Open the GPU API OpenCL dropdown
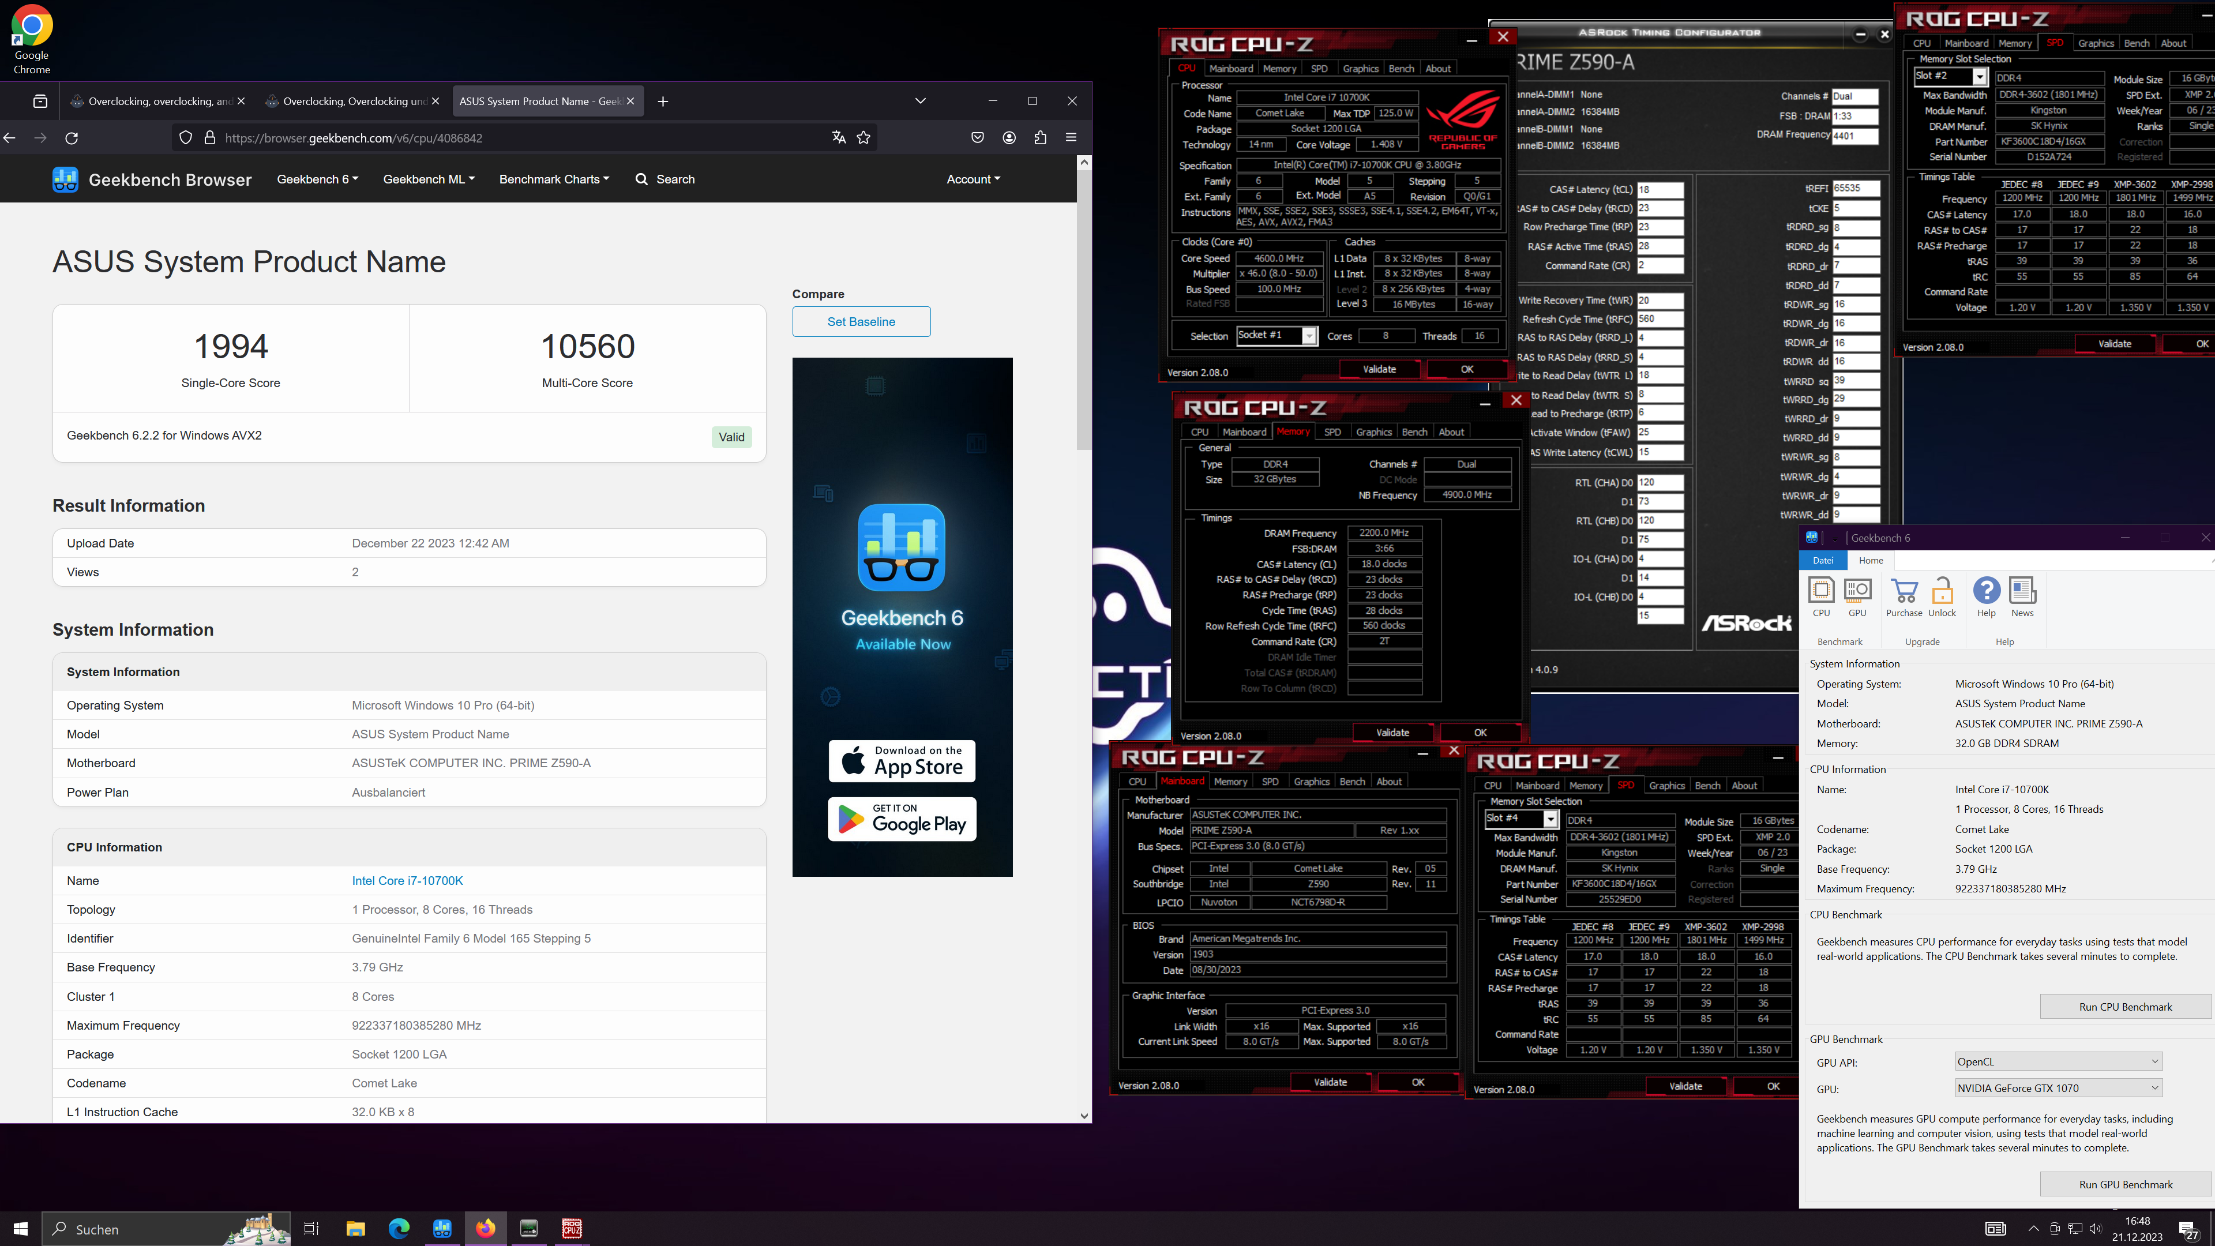Image resolution: width=2215 pixels, height=1246 pixels. [x=2058, y=1061]
